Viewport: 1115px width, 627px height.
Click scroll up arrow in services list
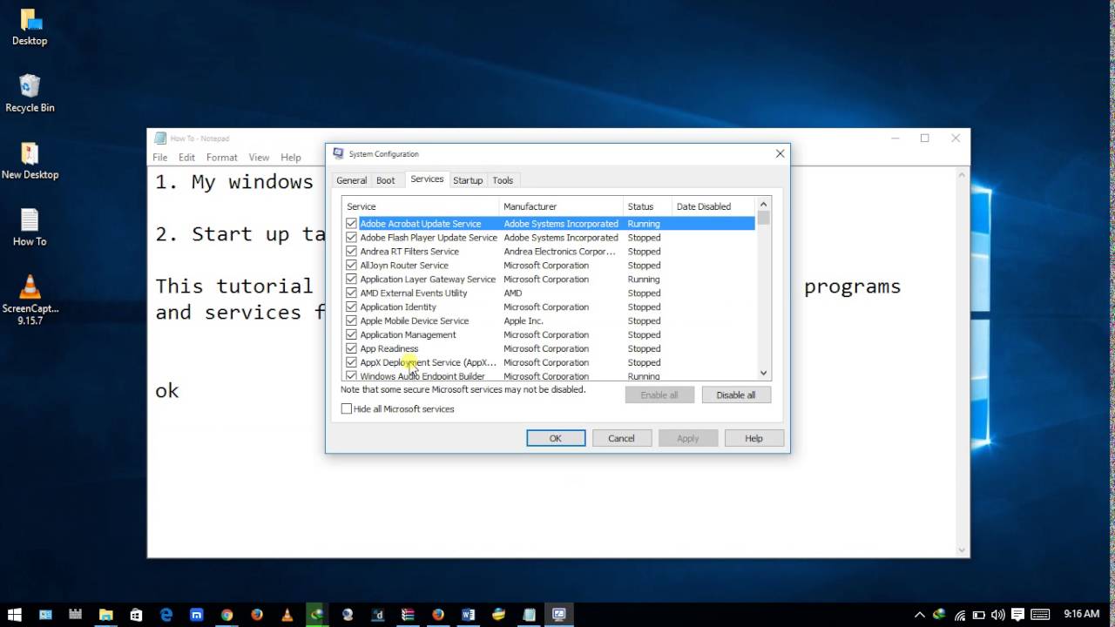[x=764, y=204]
